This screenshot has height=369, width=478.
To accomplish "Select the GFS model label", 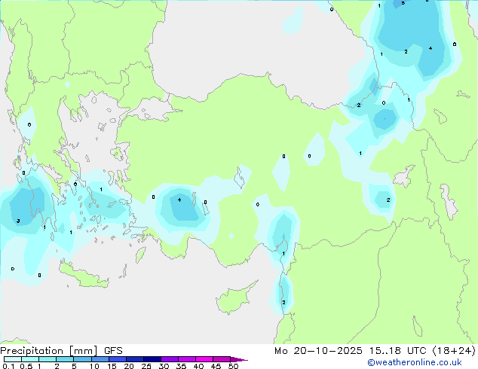I will click(x=113, y=351).
